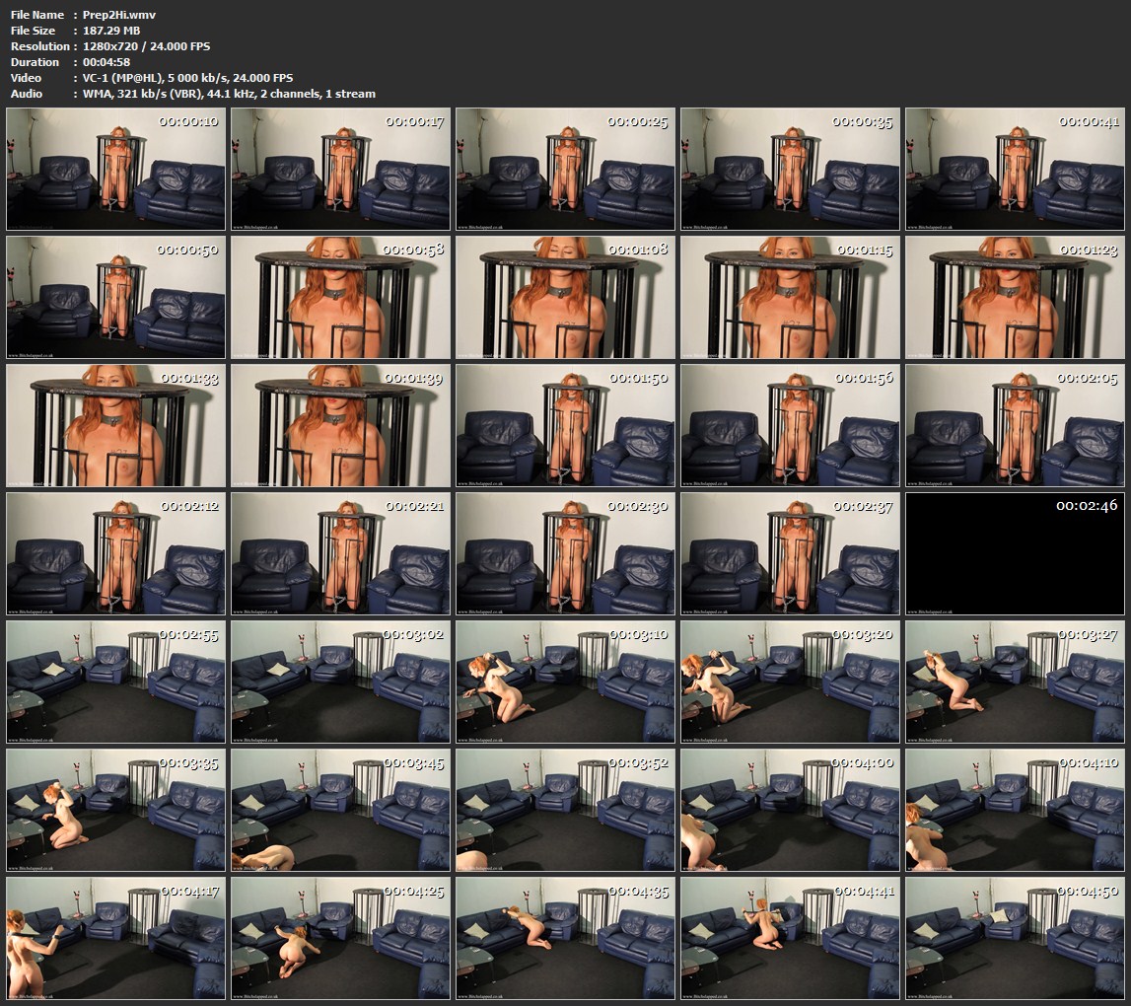Select the frame at 00:00:25
This screenshot has height=1006, width=1131.
[565, 169]
